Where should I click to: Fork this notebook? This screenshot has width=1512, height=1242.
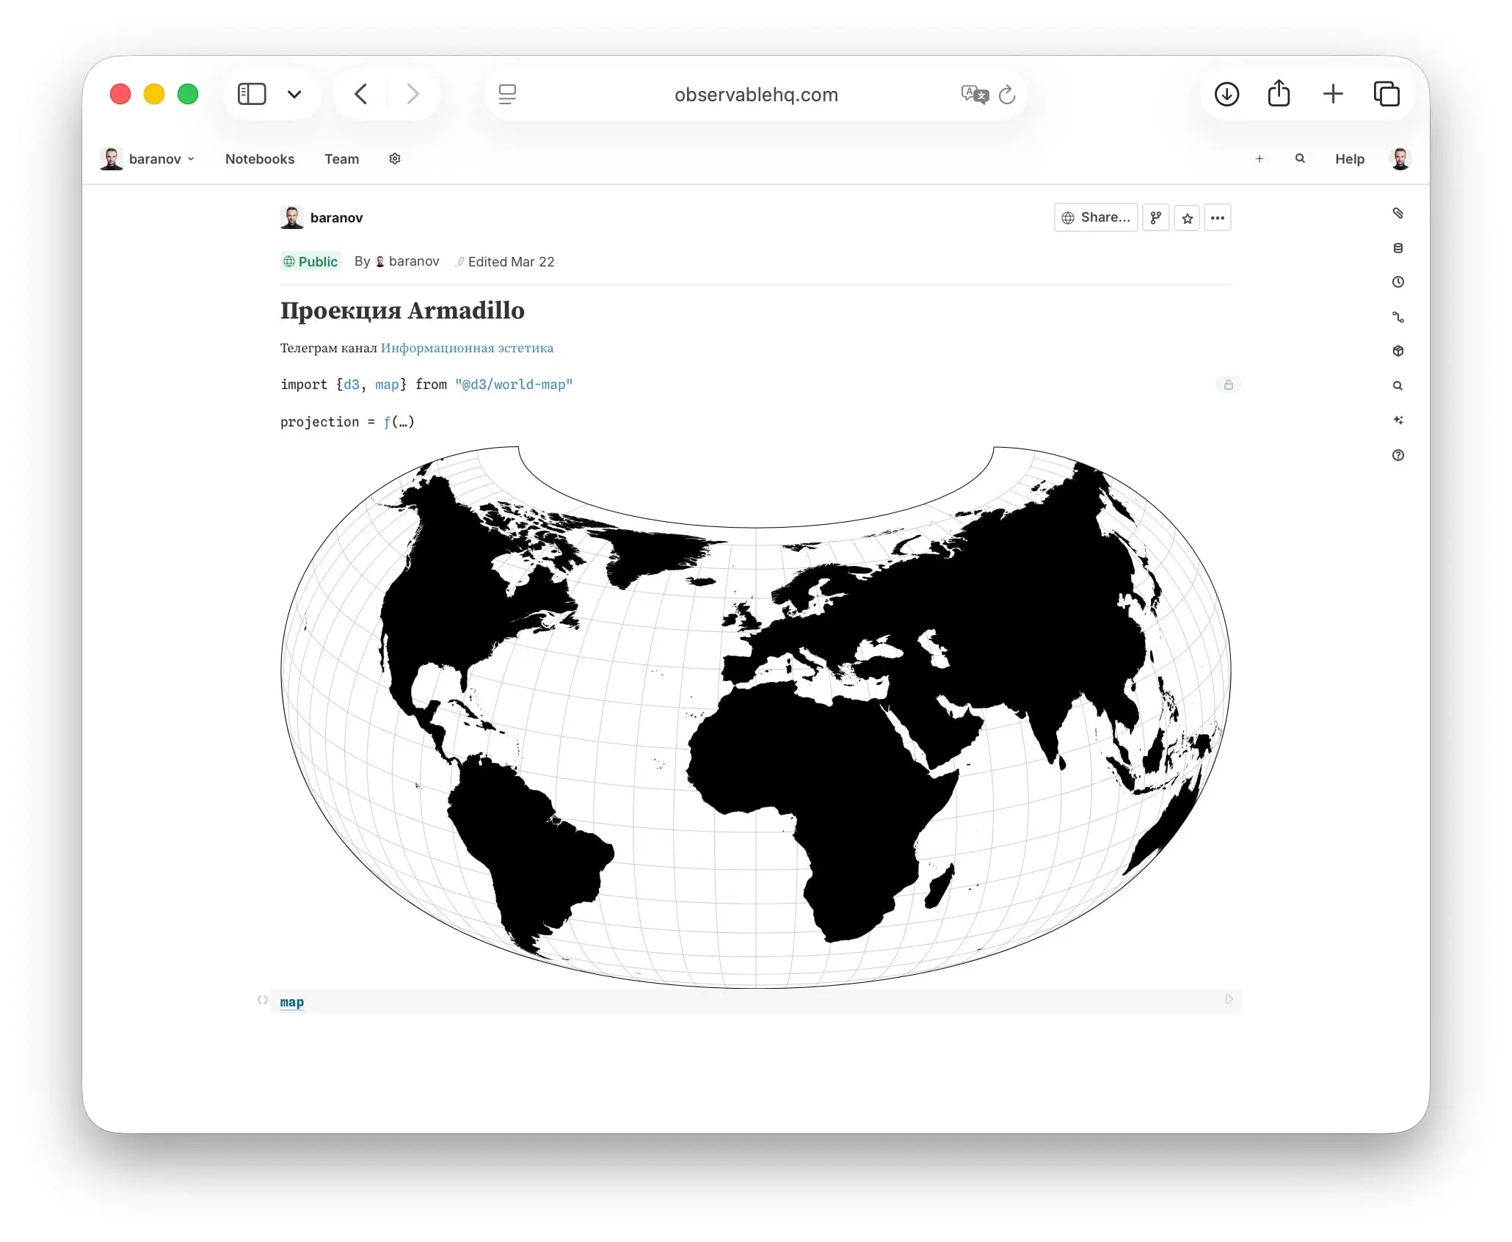[1156, 217]
